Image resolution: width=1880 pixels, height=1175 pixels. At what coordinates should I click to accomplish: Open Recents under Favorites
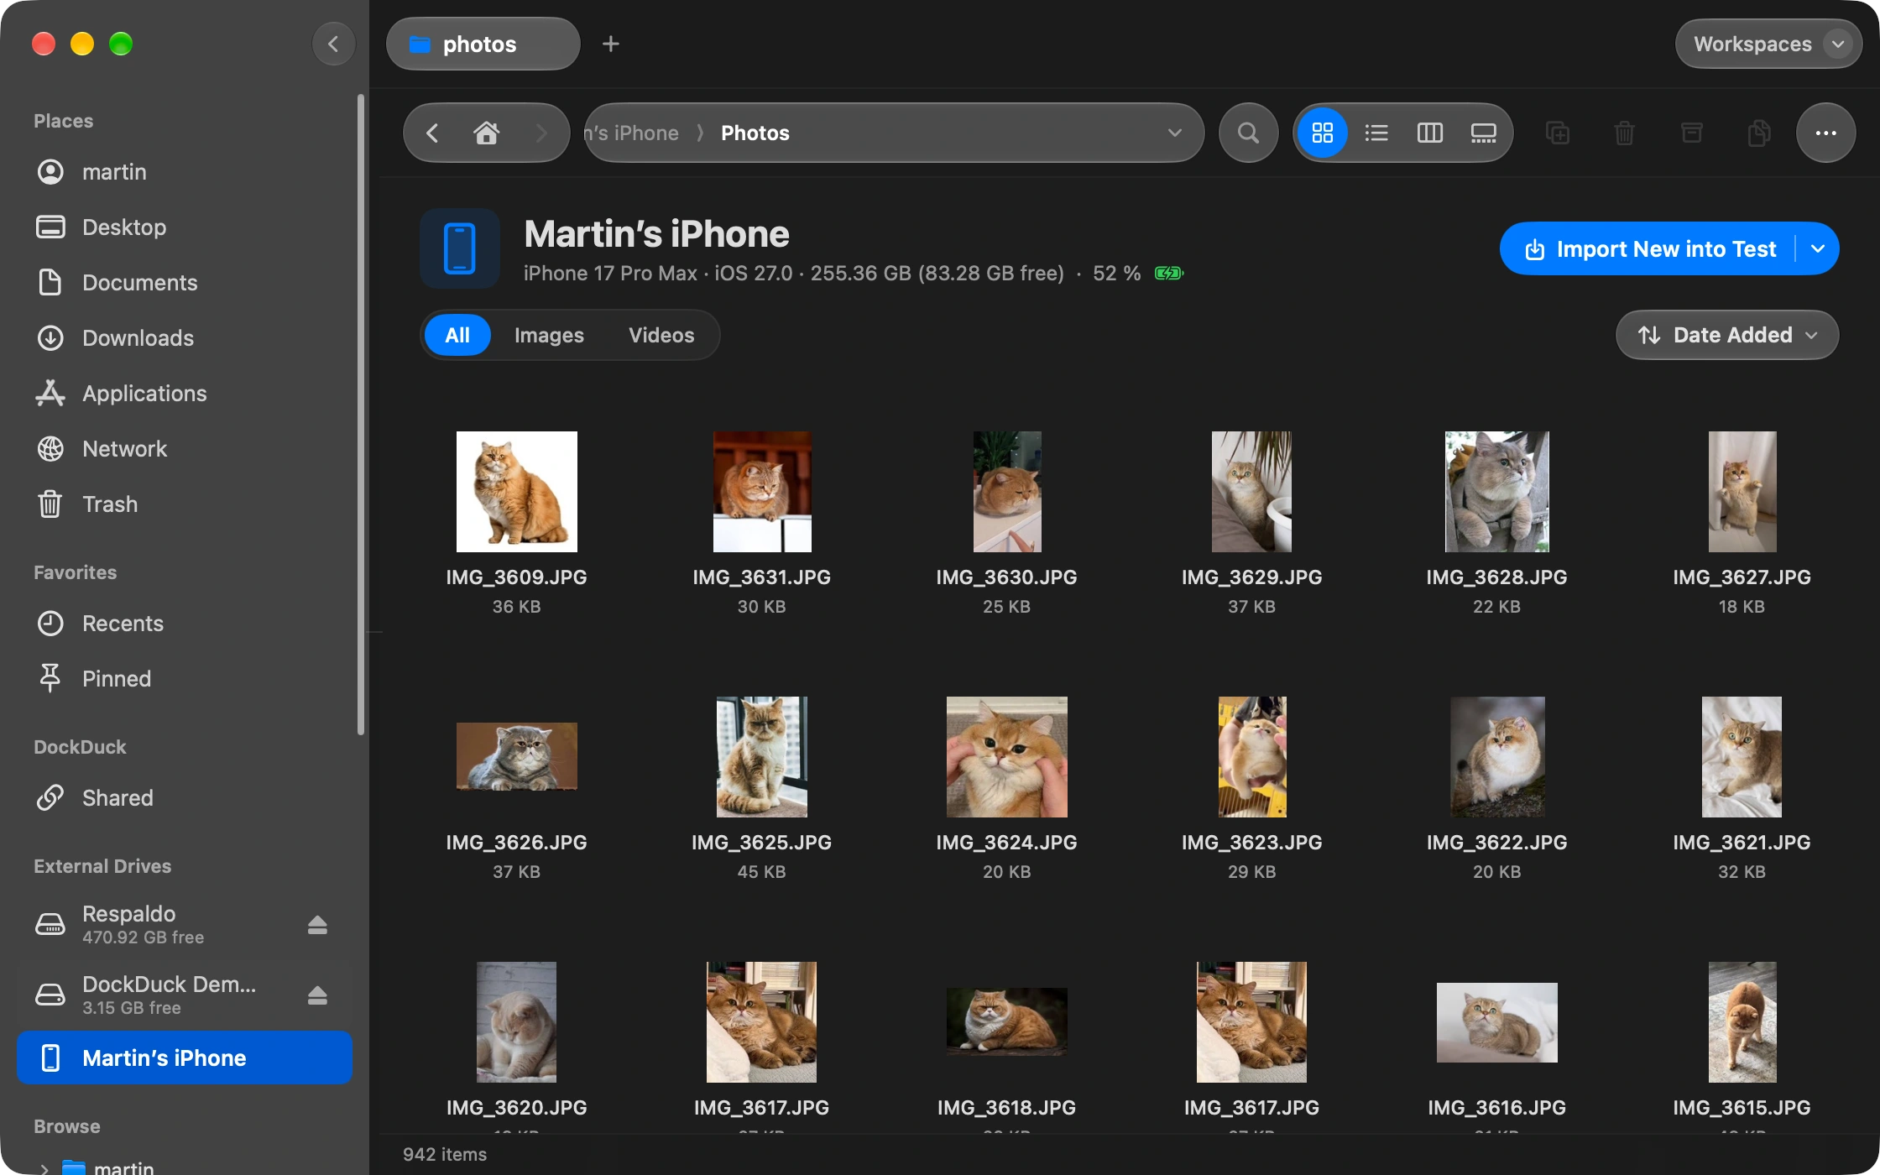click(x=185, y=624)
